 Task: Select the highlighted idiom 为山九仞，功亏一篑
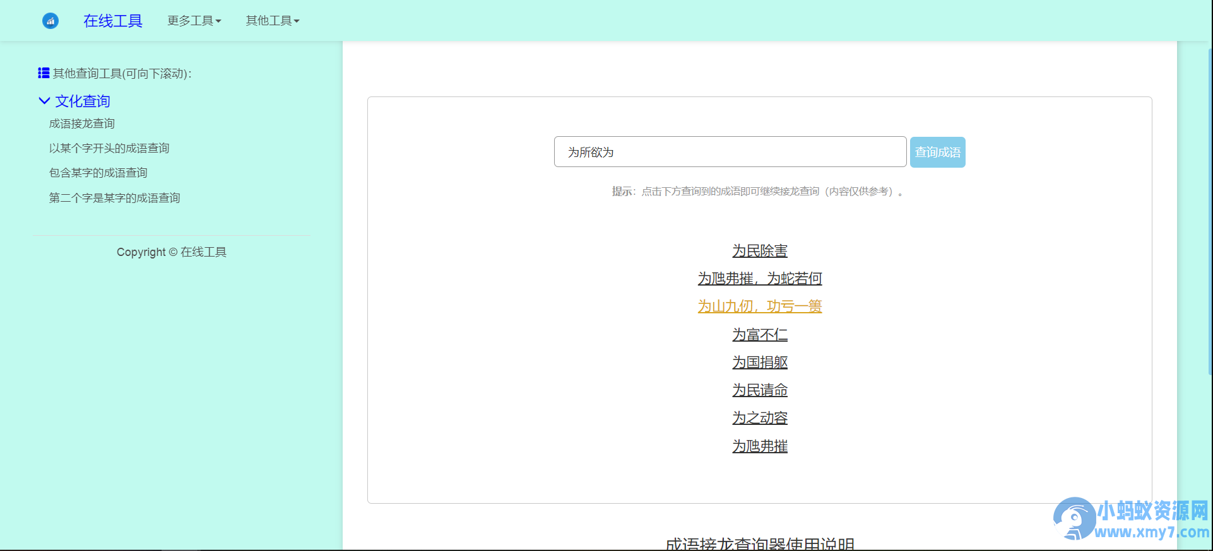click(760, 306)
